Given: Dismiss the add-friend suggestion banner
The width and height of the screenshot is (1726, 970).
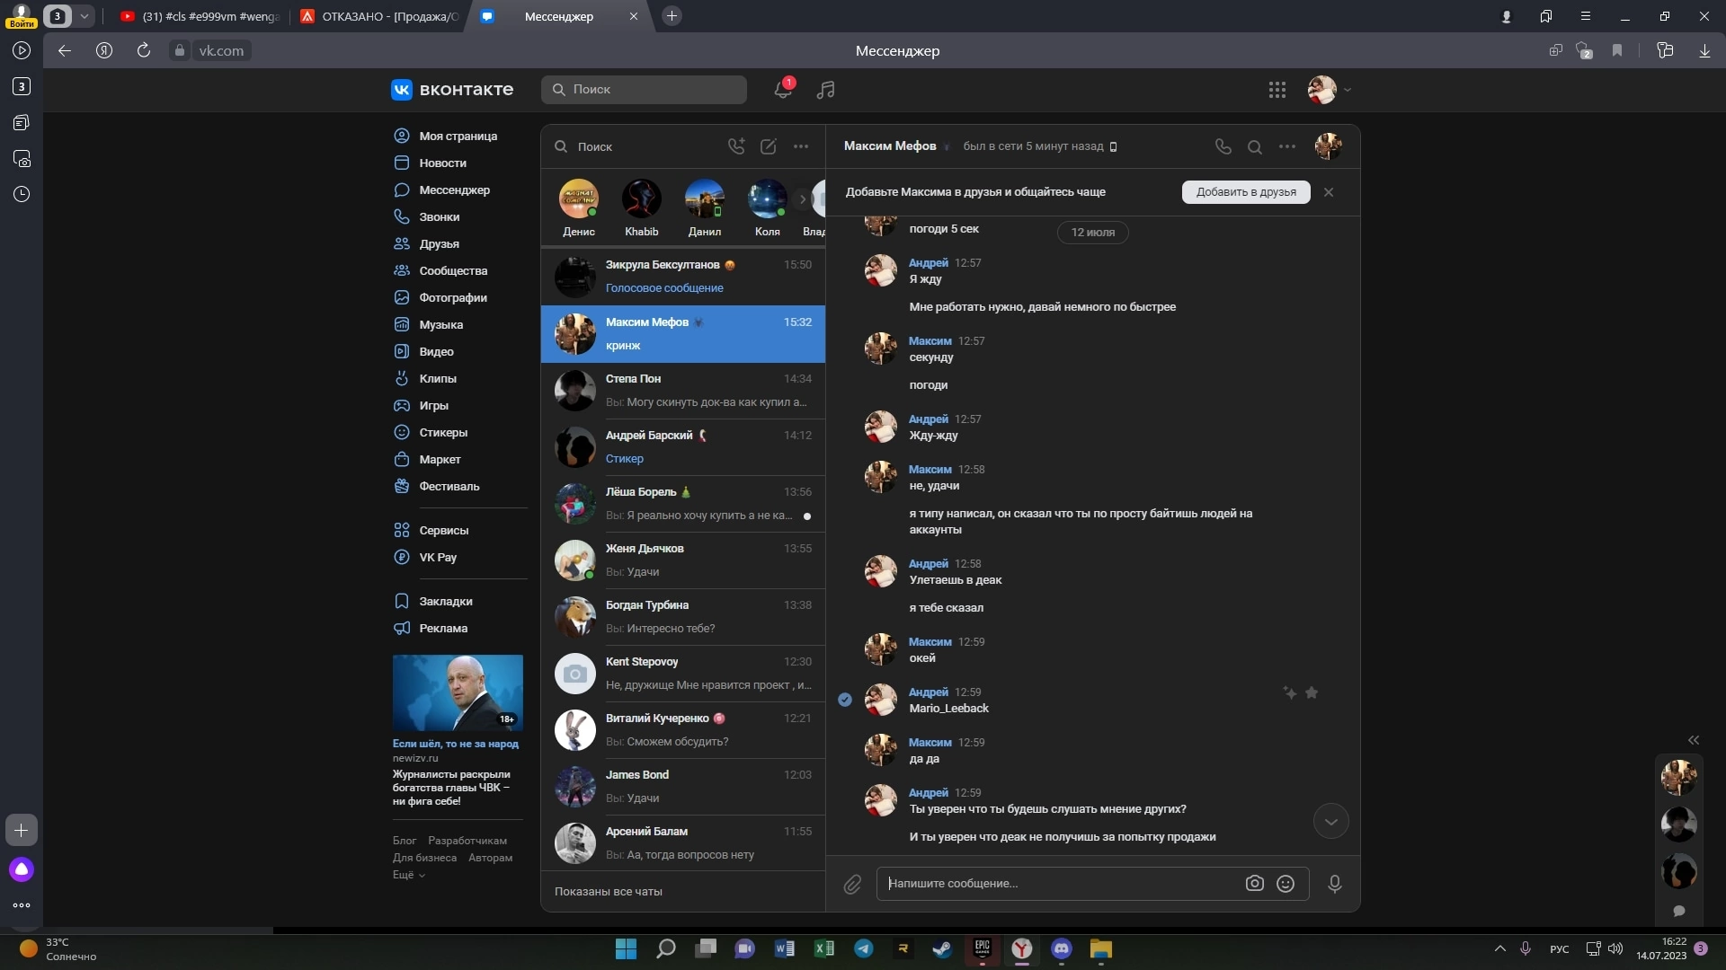Looking at the screenshot, I should 1329,192.
